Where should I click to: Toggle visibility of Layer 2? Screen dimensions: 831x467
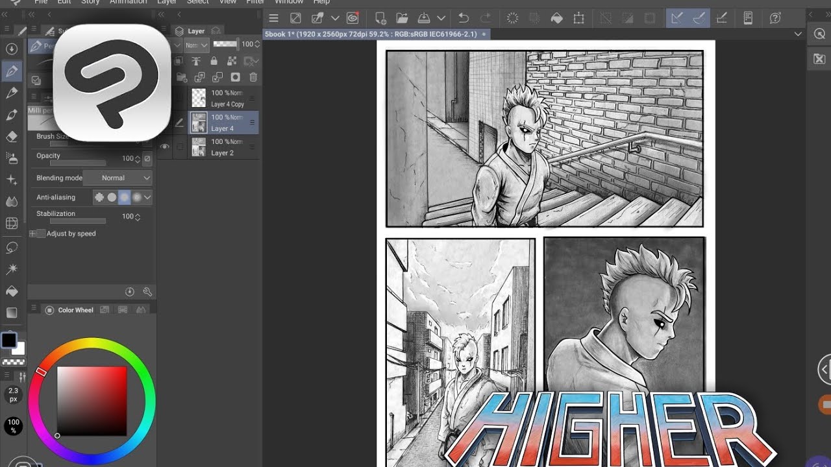point(165,147)
